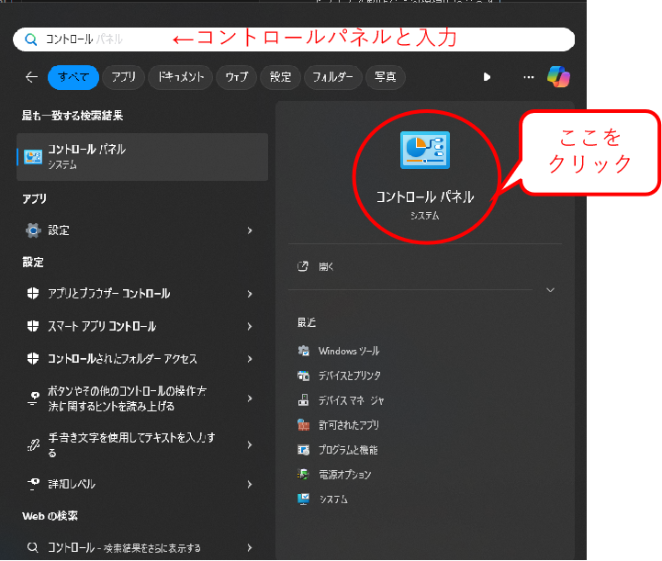Expand the 設定 app result chevron

tap(250, 230)
